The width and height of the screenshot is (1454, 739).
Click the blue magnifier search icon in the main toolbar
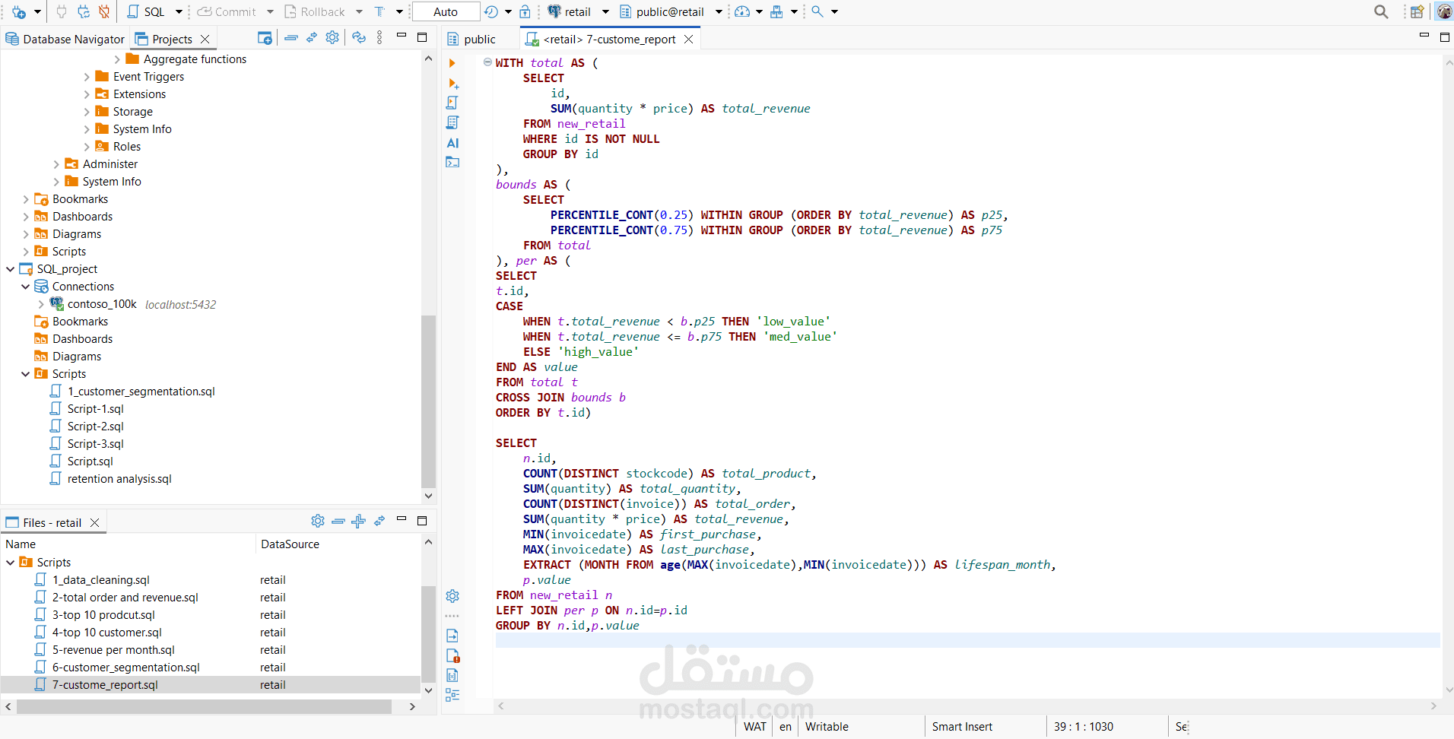coord(817,11)
